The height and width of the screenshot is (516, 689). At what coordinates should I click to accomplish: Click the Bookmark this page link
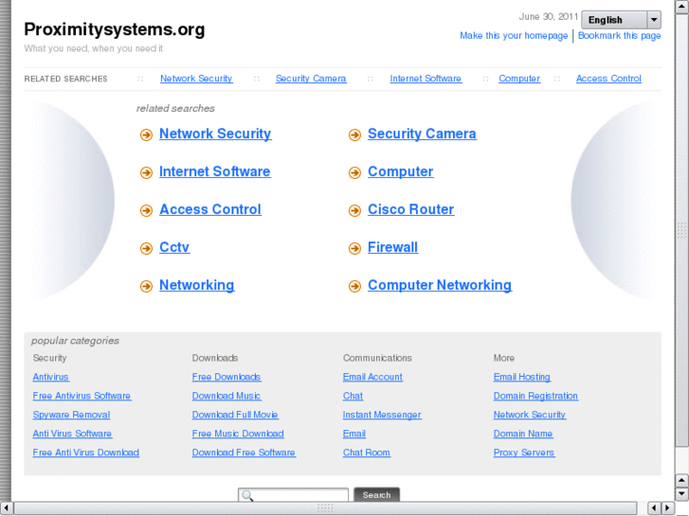[620, 36]
